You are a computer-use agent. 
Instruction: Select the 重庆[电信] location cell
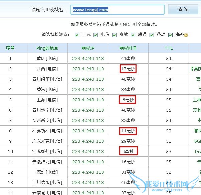(47, 58)
